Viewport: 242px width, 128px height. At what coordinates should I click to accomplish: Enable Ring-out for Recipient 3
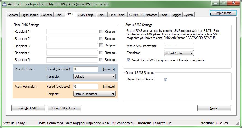click(x=101, y=45)
